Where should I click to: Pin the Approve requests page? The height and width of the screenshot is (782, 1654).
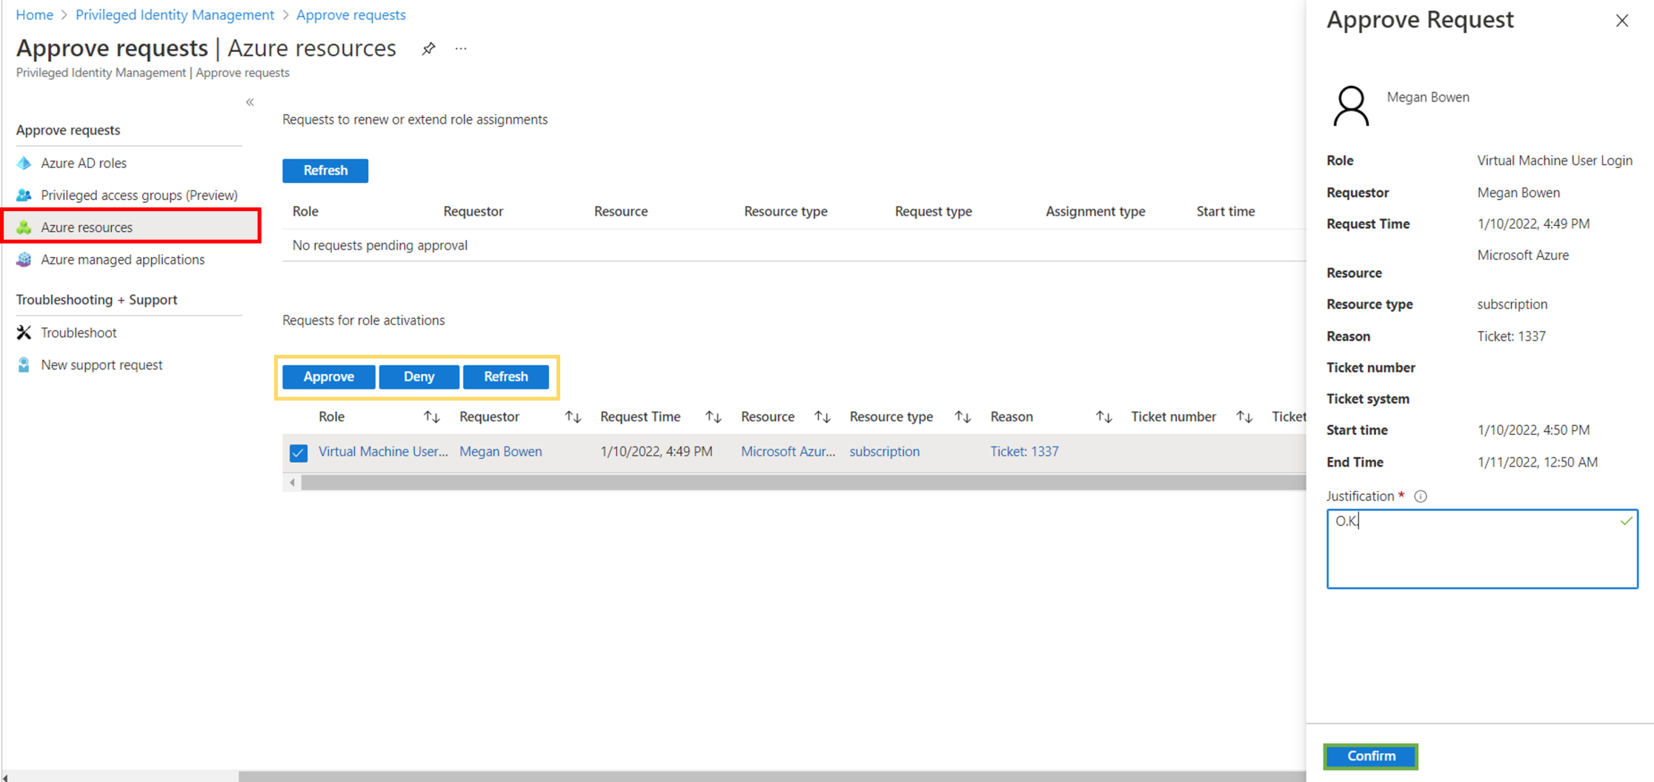pyautogui.click(x=428, y=49)
